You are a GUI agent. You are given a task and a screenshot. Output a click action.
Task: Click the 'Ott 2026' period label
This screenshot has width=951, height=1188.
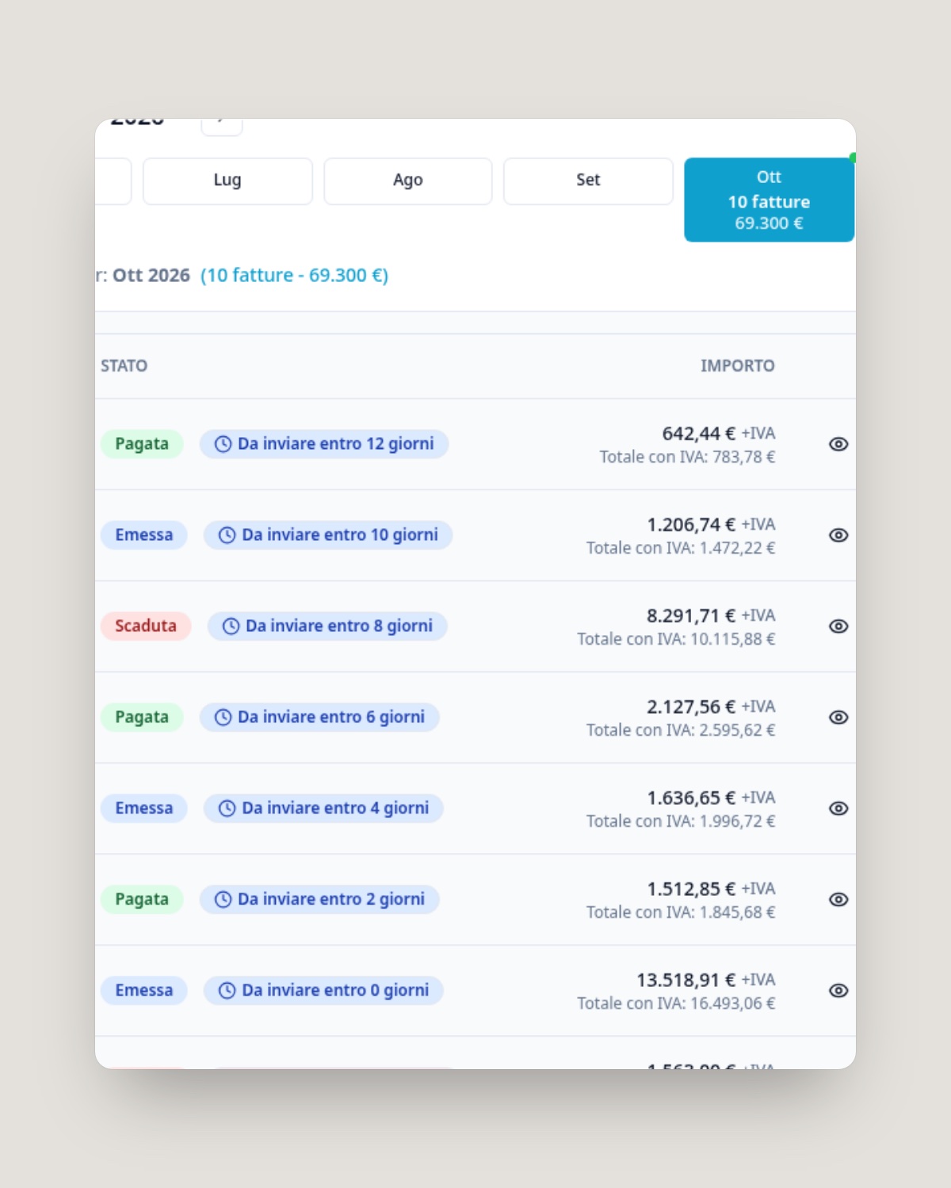coord(151,276)
